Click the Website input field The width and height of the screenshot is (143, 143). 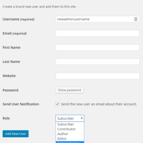click(98, 76)
